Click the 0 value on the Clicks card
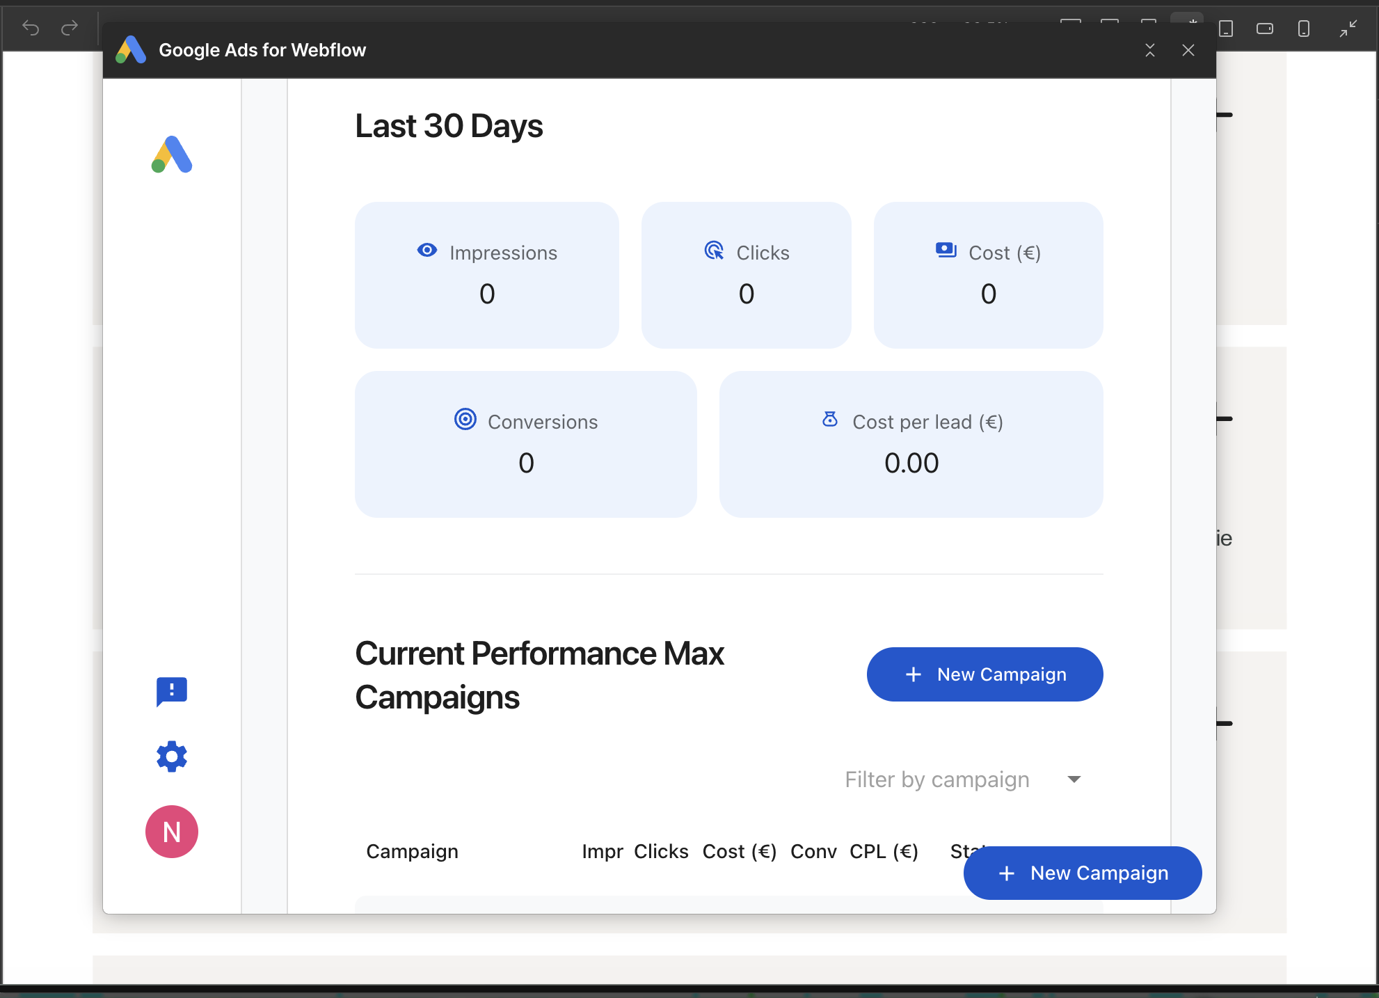 tap(747, 294)
